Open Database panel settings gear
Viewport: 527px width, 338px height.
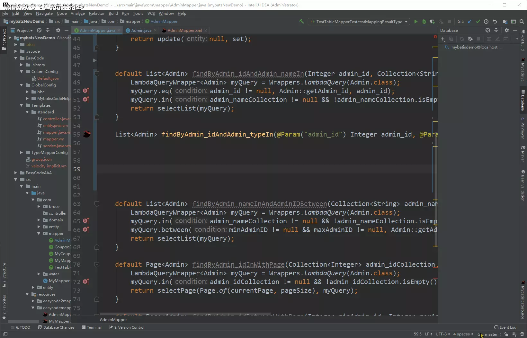pyautogui.click(x=507, y=30)
